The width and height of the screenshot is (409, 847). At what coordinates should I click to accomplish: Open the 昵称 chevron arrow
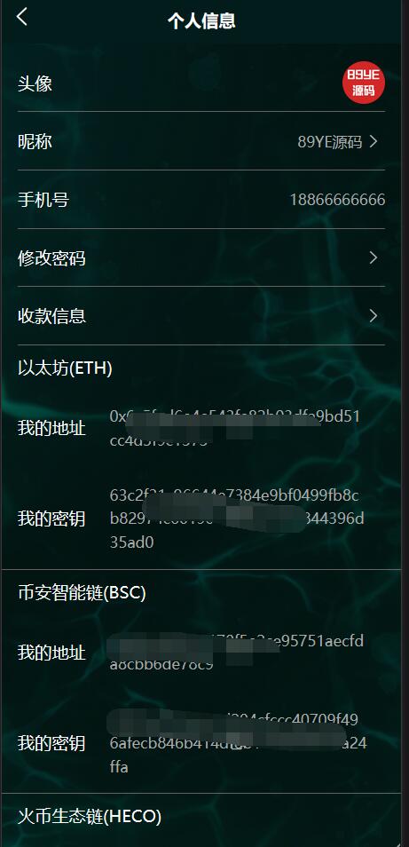click(x=374, y=142)
